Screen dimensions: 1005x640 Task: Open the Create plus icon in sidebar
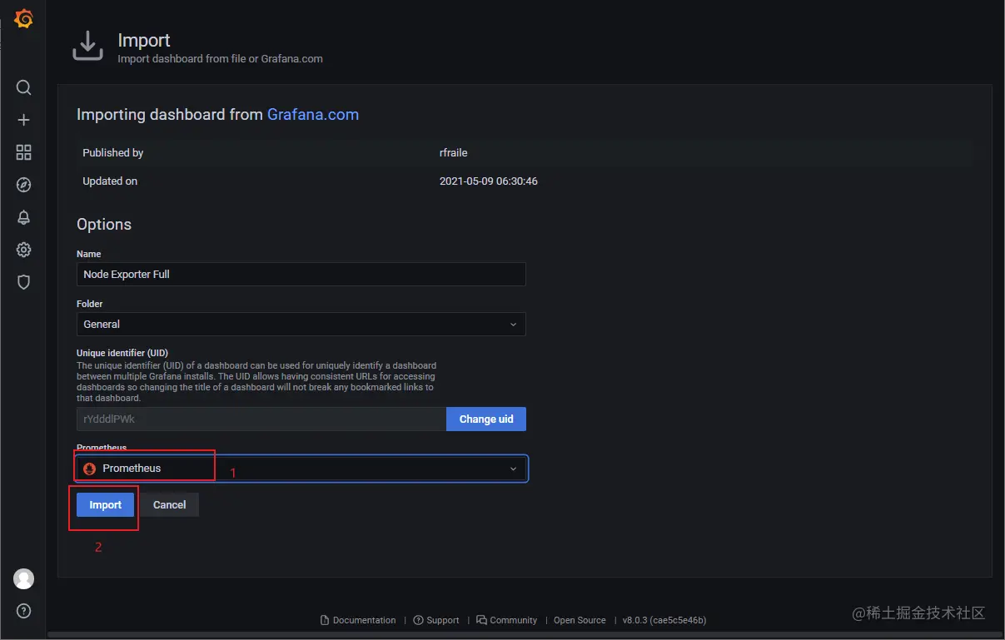pos(24,120)
